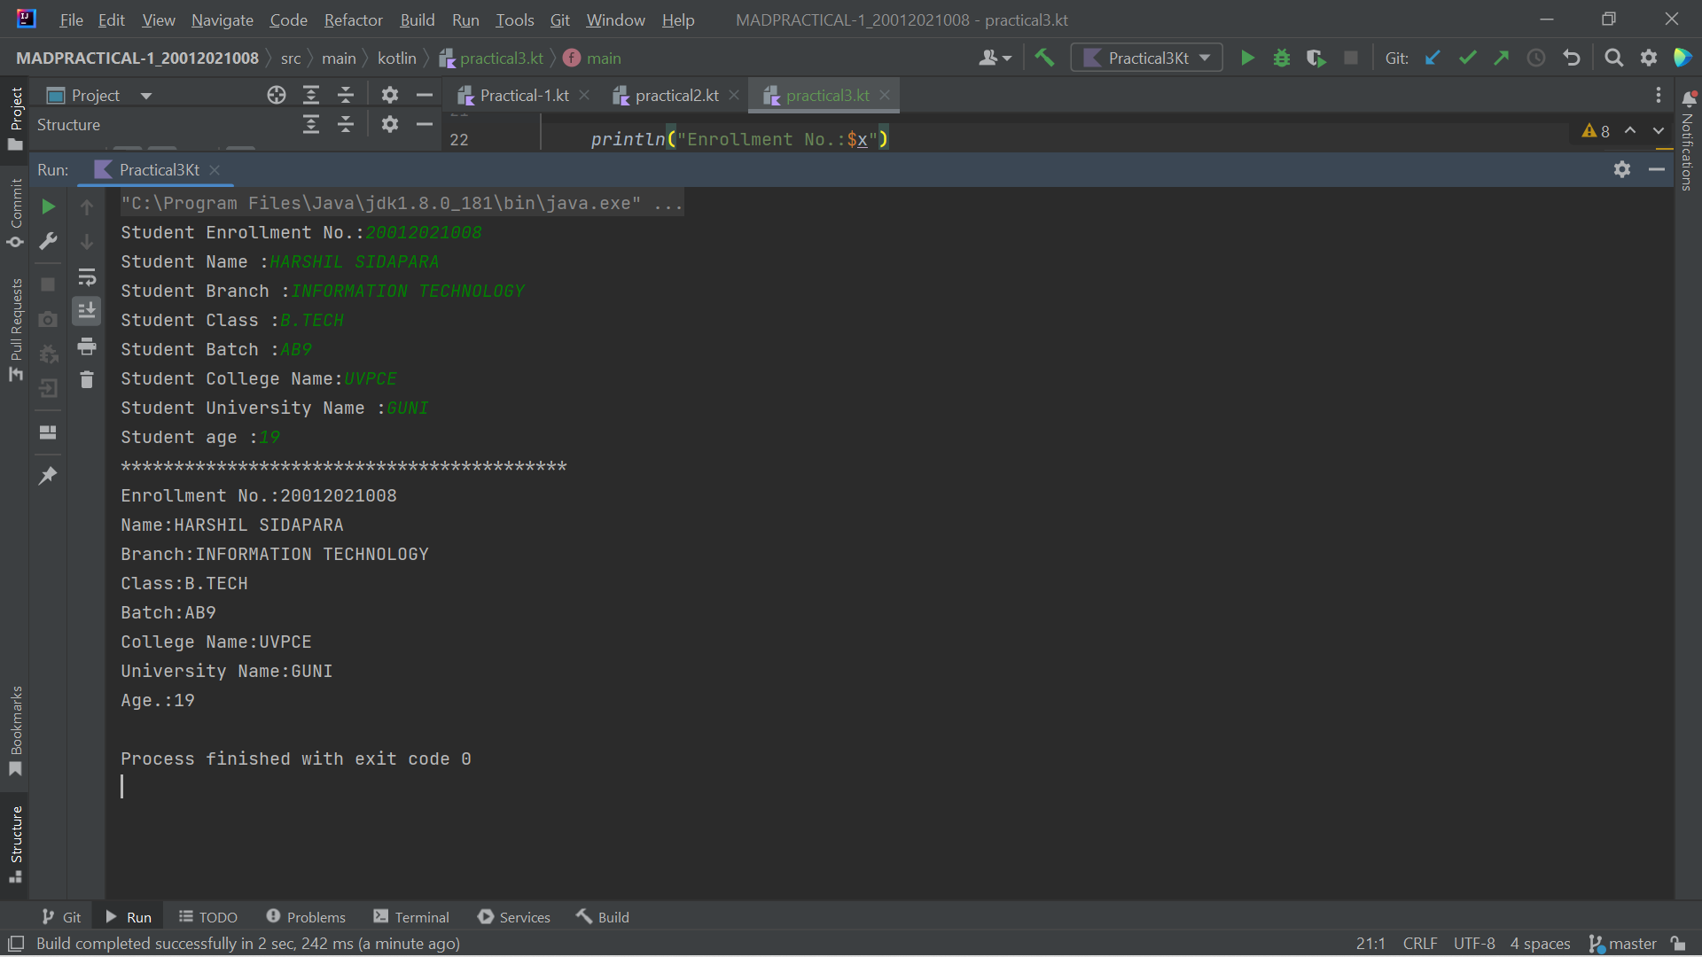This screenshot has width=1702, height=957.
Task: Click the CRLF line separator indicator
Action: tap(1420, 944)
